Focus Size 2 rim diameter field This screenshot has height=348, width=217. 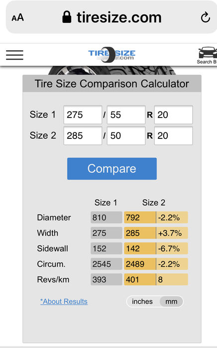pos(174,135)
